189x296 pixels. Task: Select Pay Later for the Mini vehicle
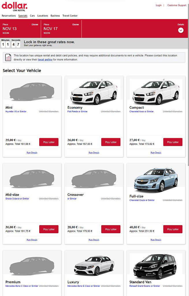click(49, 142)
